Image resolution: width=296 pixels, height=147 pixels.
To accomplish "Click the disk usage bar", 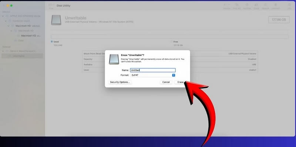I will [169, 37].
